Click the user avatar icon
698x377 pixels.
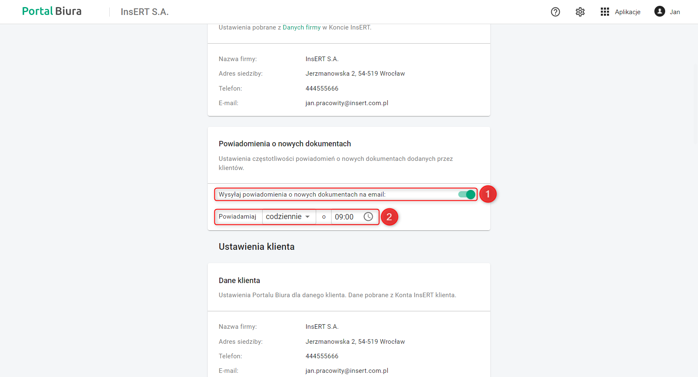(659, 12)
